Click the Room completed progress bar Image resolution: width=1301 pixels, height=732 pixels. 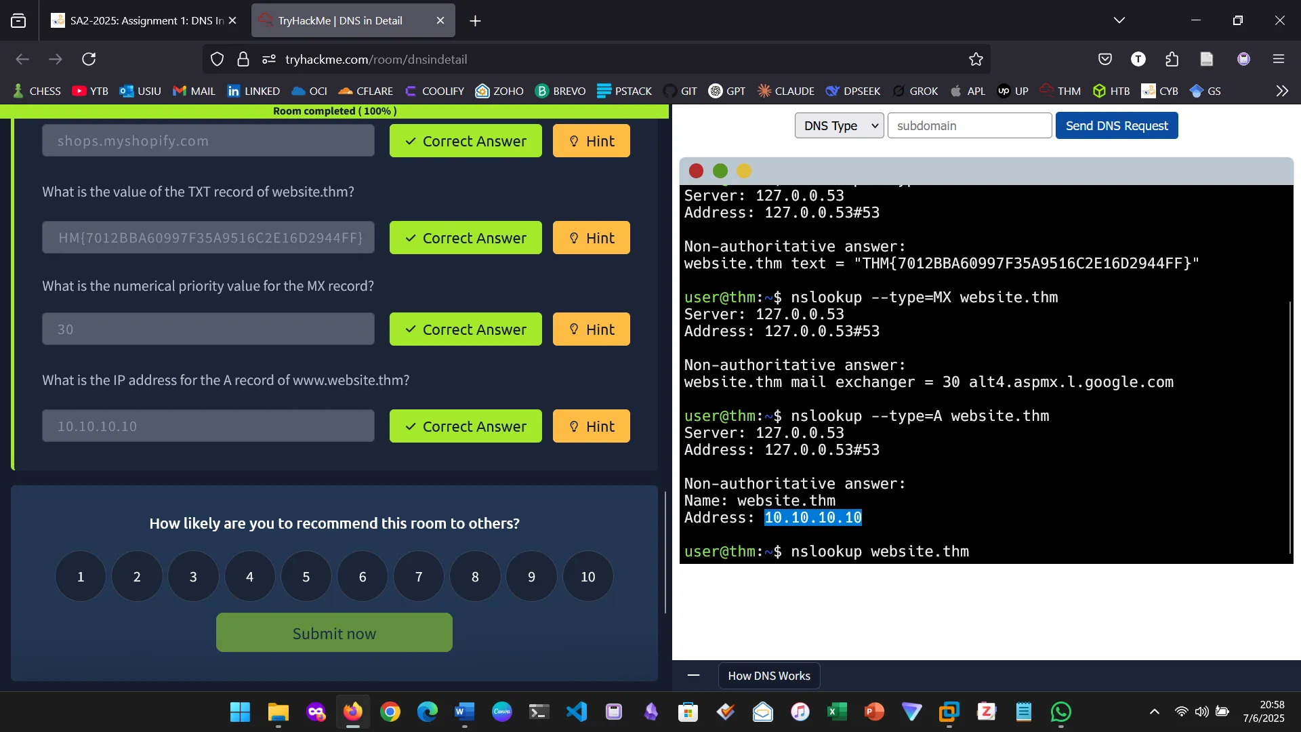coord(334,111)
